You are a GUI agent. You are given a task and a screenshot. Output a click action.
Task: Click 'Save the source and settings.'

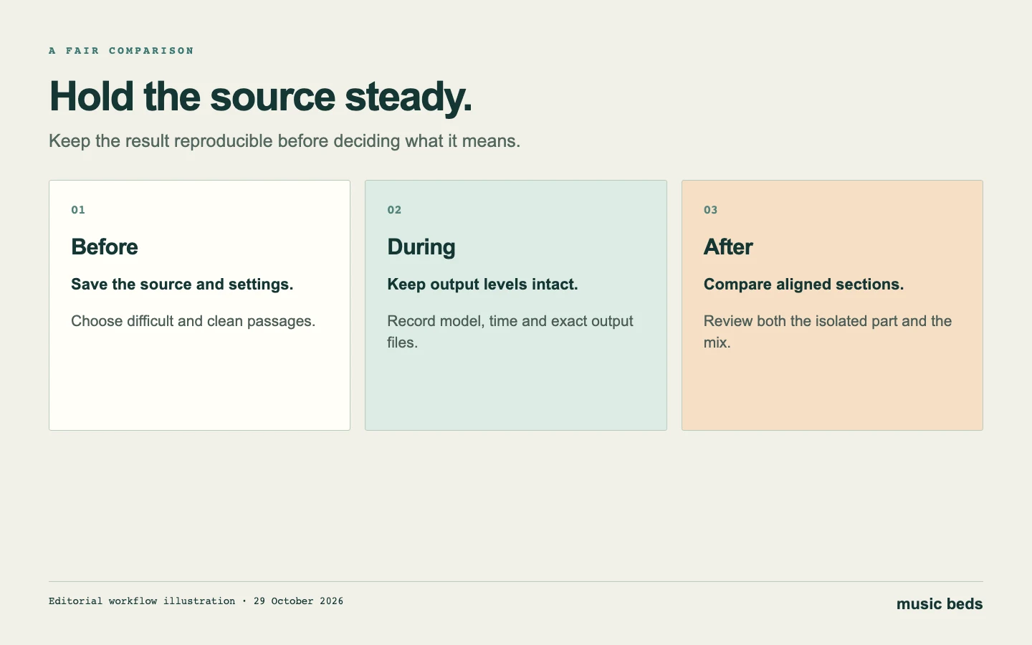[x=182, y=285]
